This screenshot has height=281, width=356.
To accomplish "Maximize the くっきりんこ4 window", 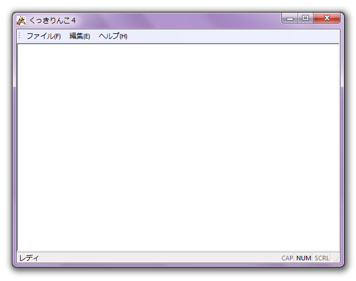I will [305, 18].
